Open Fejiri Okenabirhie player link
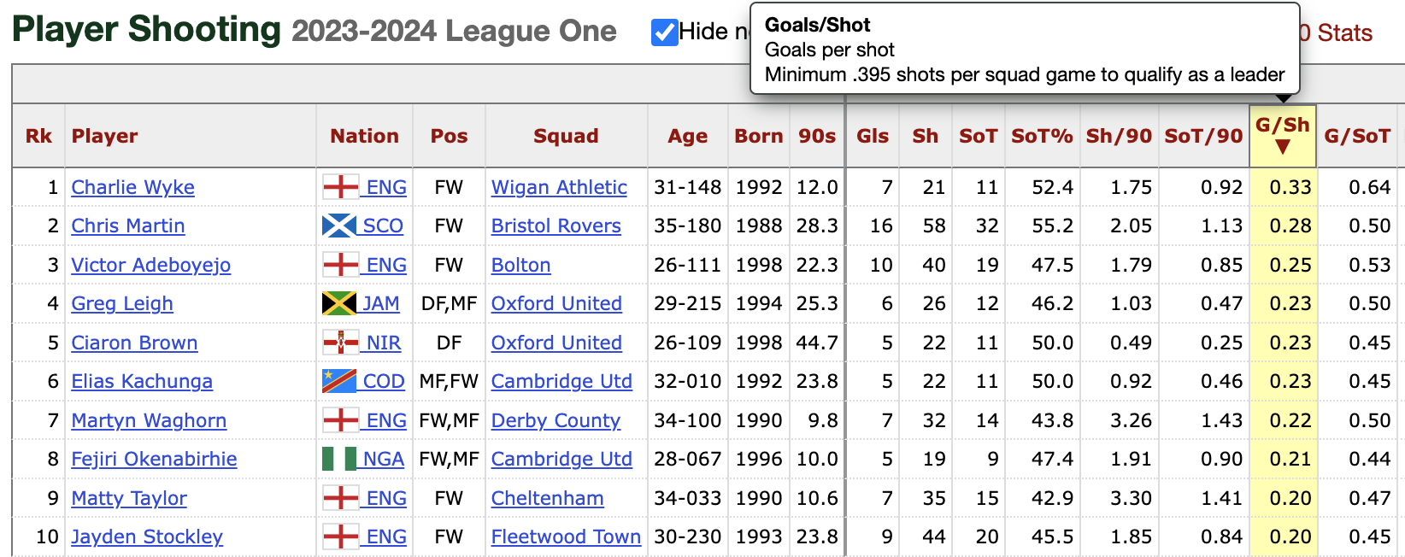Image resolution: width=1405 pixels, height=557 pixels. point(154,459)
